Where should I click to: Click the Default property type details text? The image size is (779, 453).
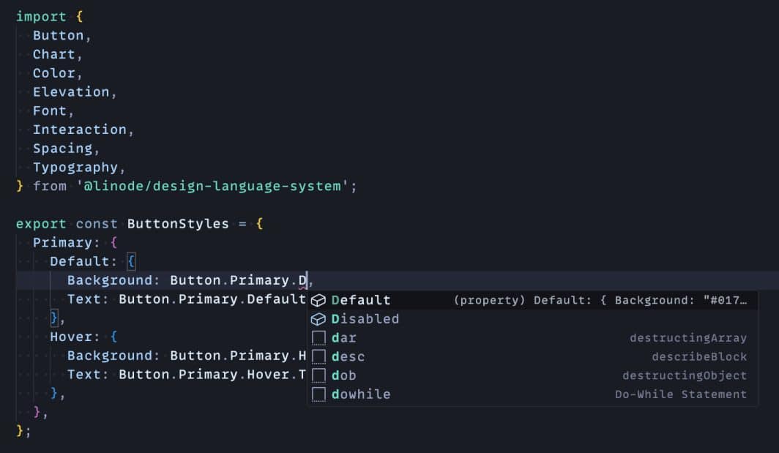(x=600, y=300)
